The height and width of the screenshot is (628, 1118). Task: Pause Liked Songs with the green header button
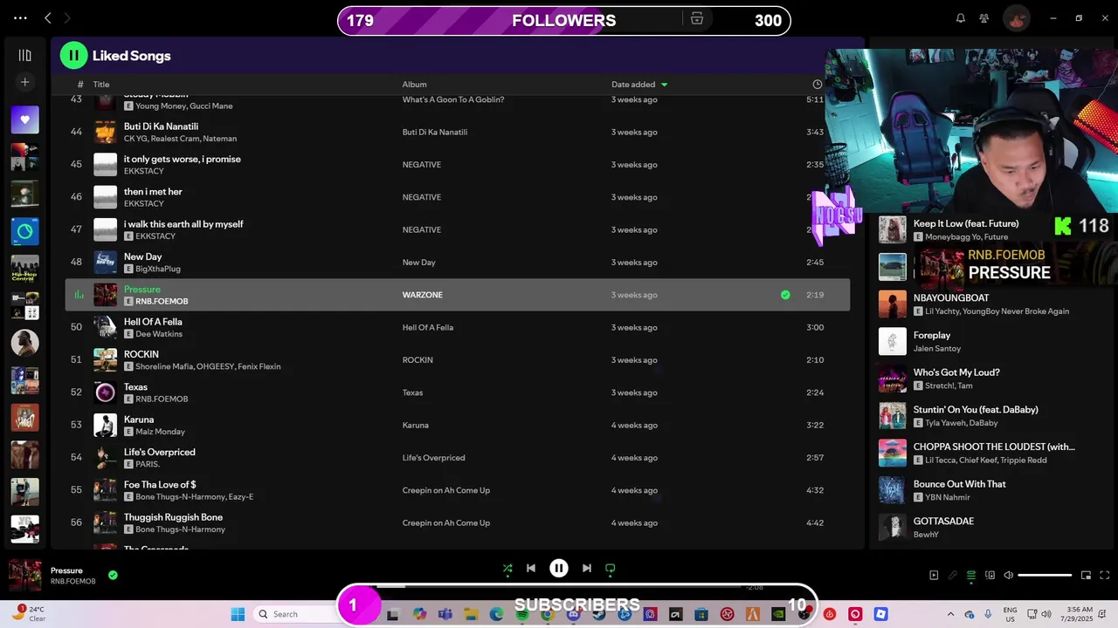coord(73,55)
